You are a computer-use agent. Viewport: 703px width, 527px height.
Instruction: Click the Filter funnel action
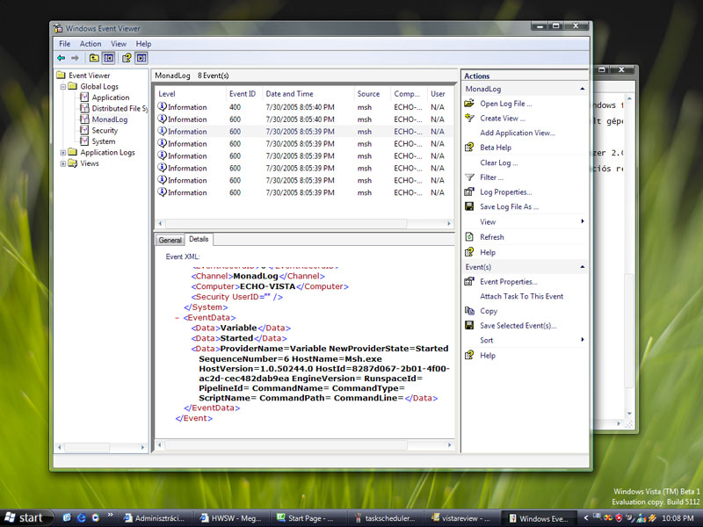491,177
